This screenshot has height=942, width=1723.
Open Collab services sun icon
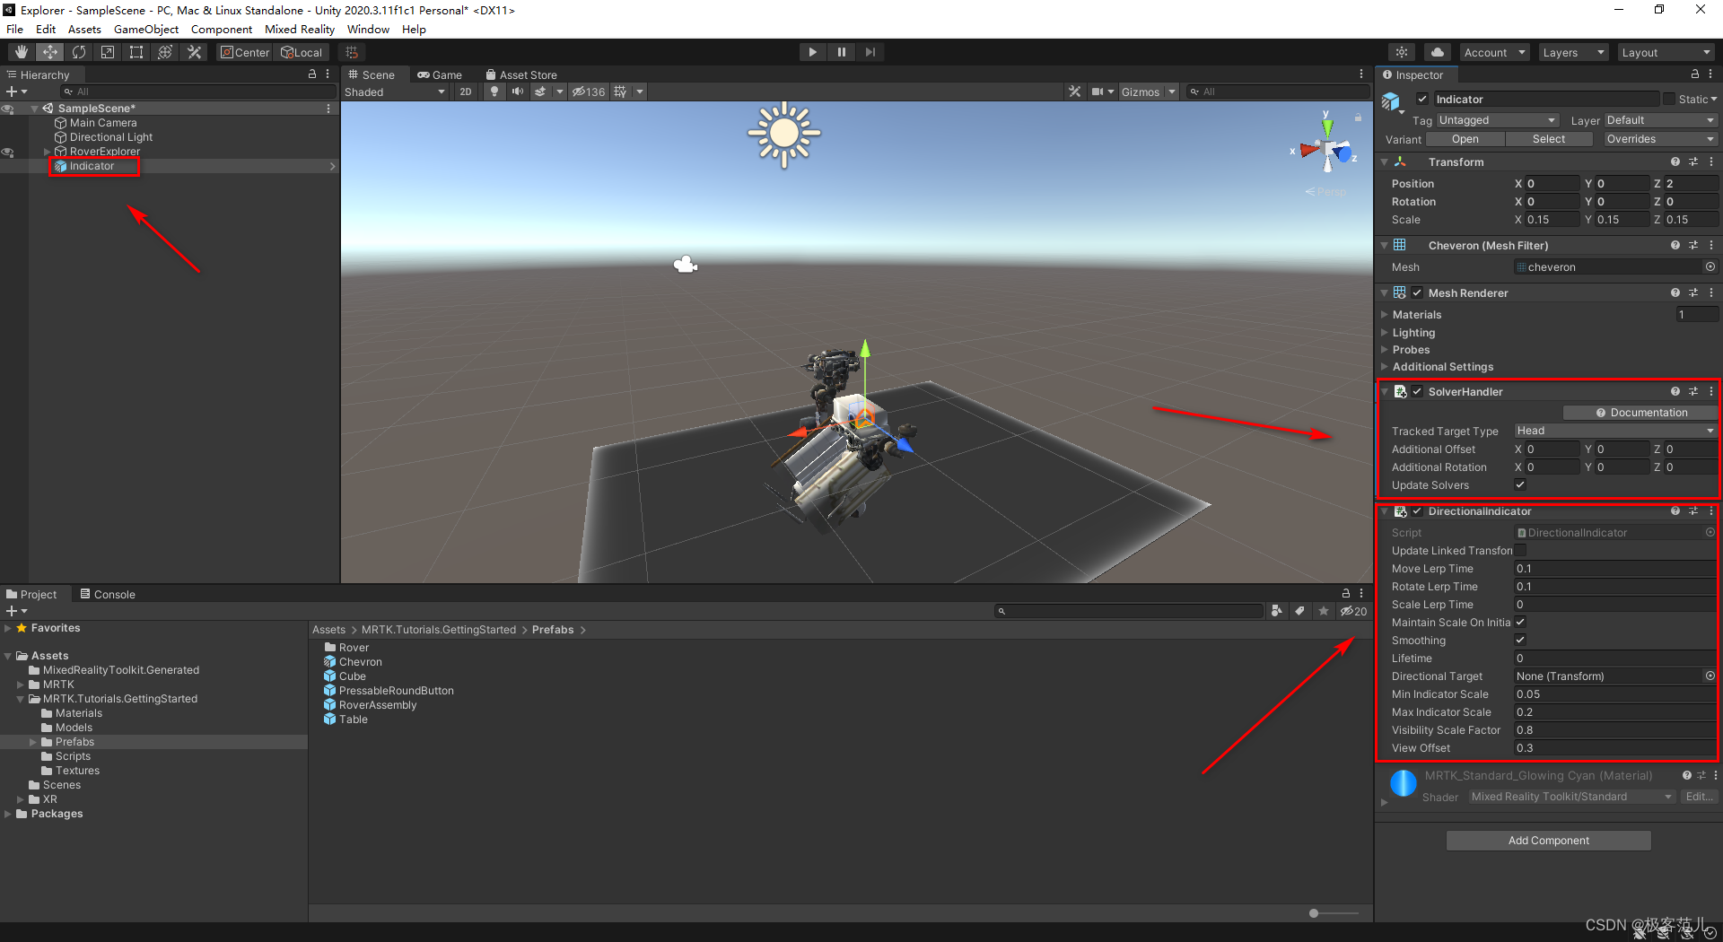click(x=1402, y=52)
